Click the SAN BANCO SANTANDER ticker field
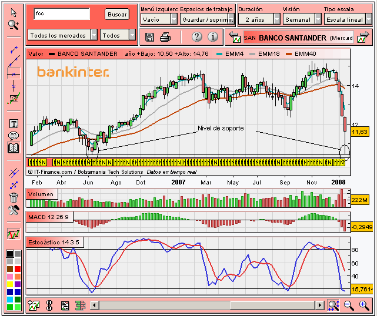This screenshot has height=316, width=377. coord(298,38)
